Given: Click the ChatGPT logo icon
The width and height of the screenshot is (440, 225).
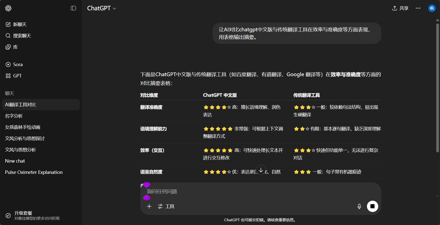Looking at the screenshot, I should (8, 8).
